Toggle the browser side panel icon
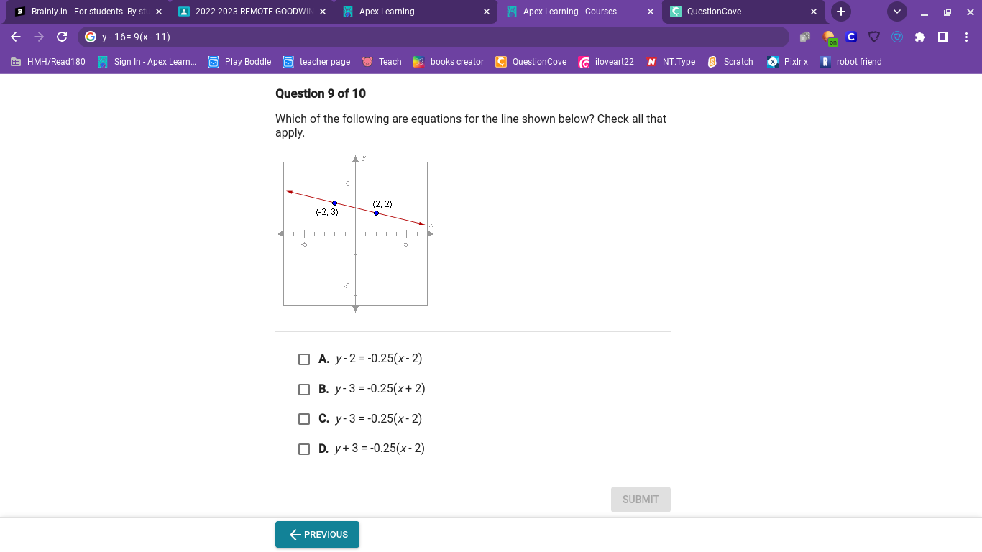This screenshot has height=552, width=982. (942, 37)
